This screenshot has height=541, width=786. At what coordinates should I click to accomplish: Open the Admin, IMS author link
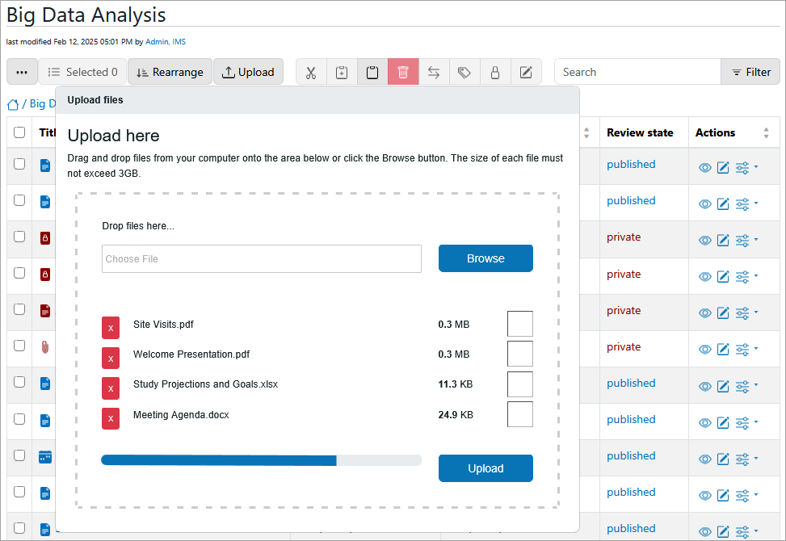coord(166,41)
